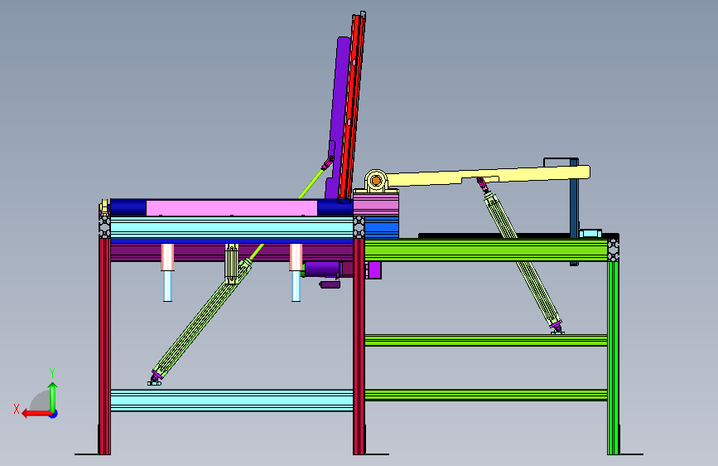Click the green Y axis arrow on triad
Image resolution: width=718 pixels, height=466 pixels.
53,396
